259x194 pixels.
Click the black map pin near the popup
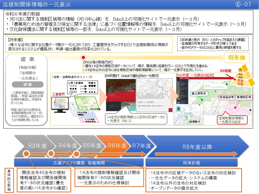click(x=215, y=91)
